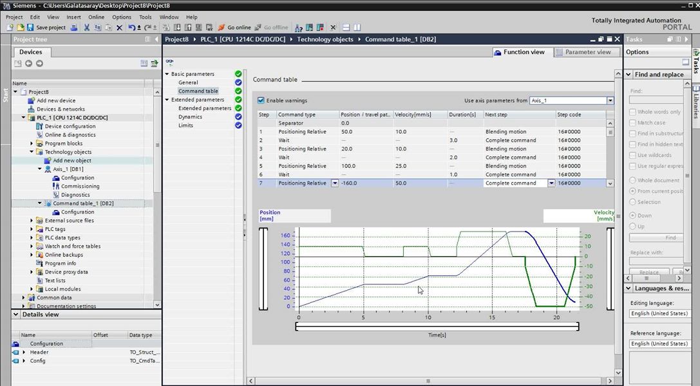Click the Upload from device icon
The height and width of the screenshot is (386, 700).
[x=188, y=28]
